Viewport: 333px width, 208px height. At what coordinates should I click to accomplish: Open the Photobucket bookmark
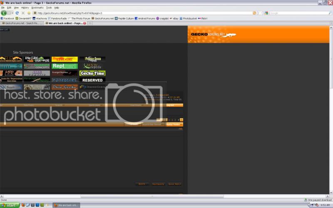pyautogui.click(x=189, y=18)
